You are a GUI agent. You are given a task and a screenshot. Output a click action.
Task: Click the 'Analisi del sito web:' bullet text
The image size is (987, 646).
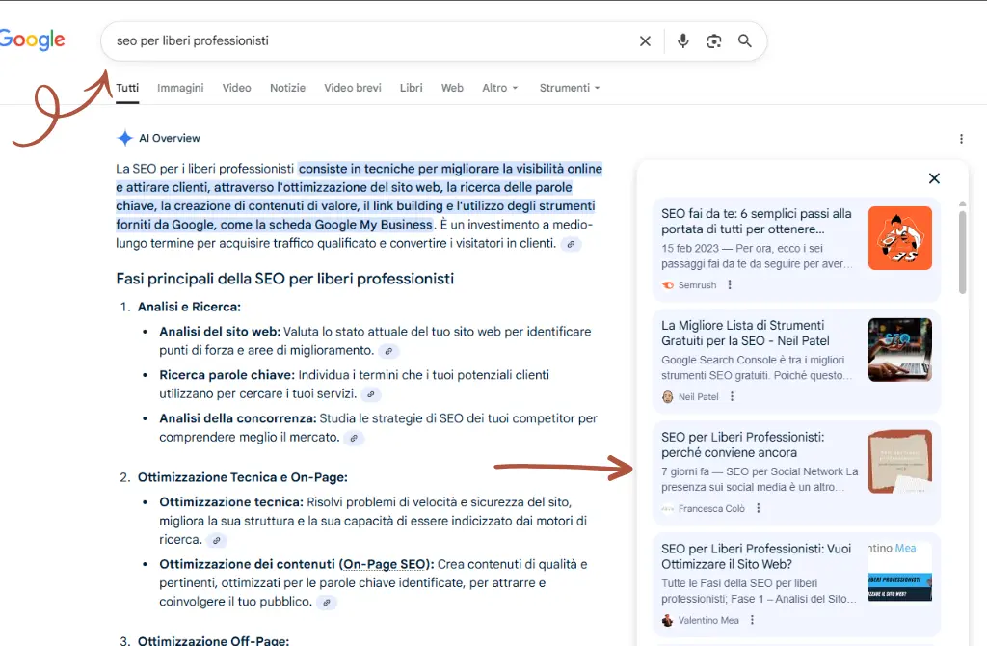click(x=220, y=332)
